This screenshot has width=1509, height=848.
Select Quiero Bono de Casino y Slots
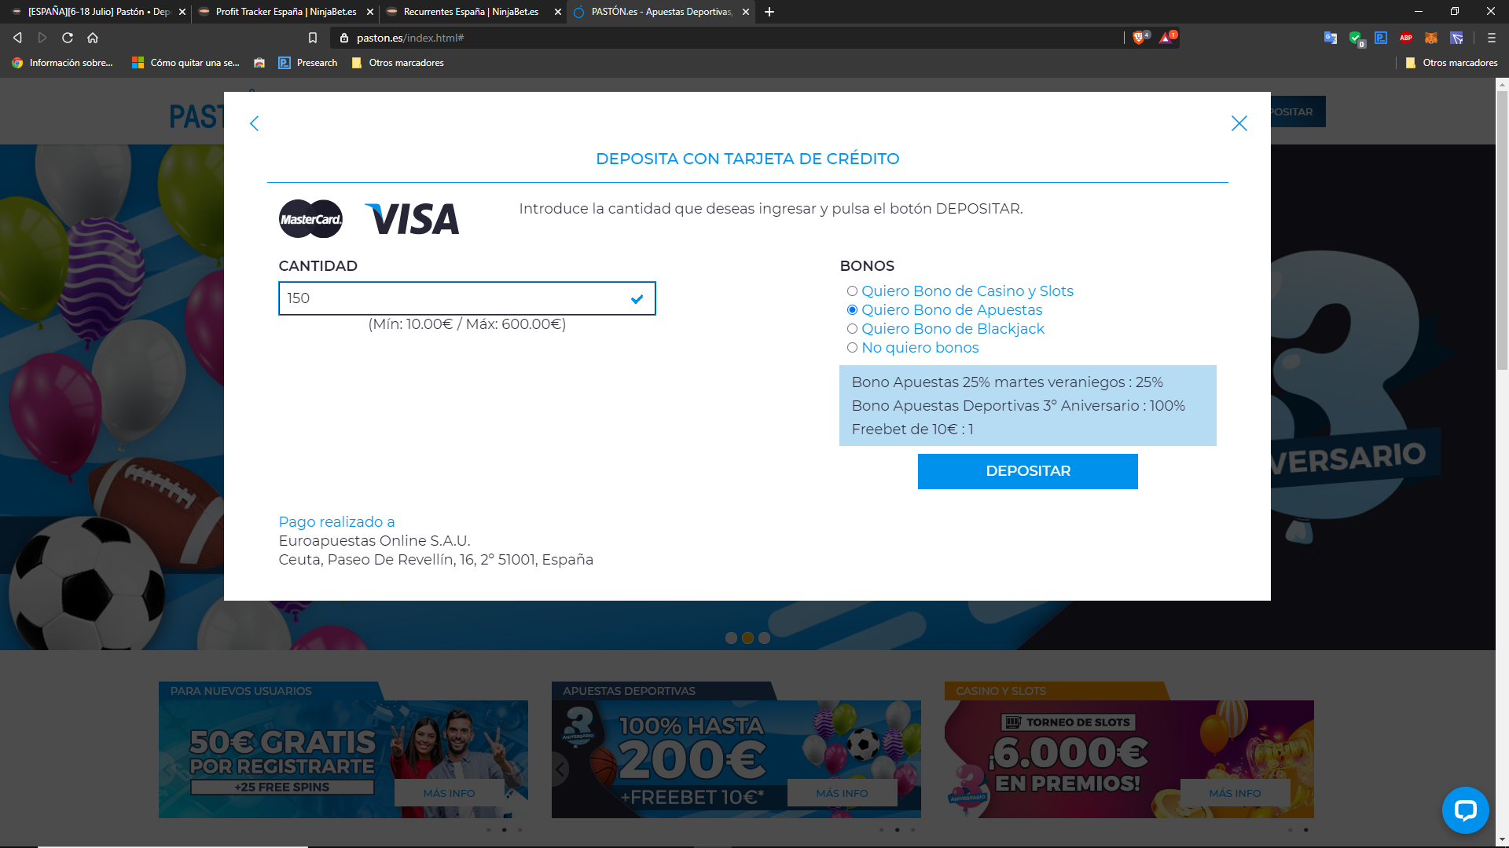852,291
